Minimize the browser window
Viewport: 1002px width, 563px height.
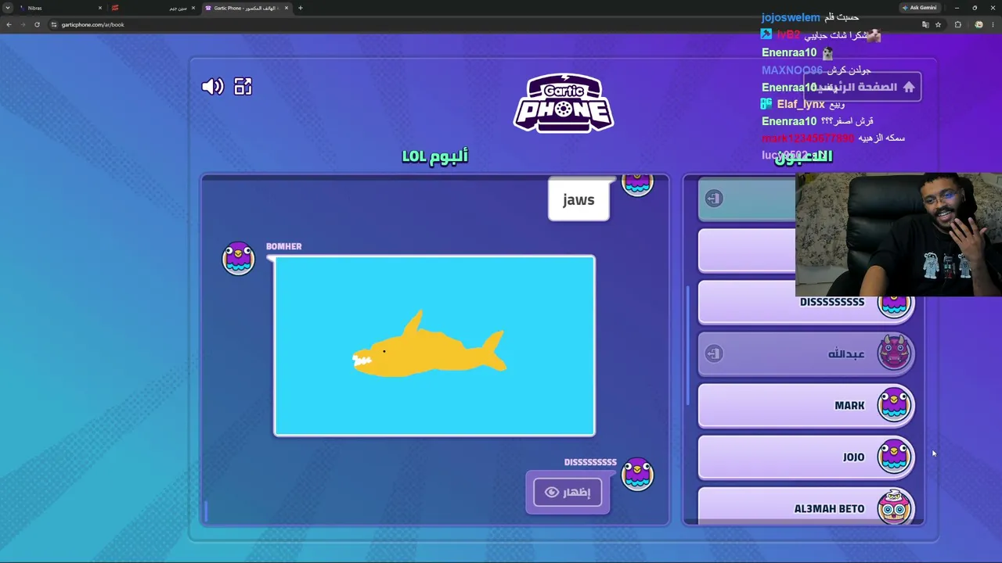click(957, 8)
